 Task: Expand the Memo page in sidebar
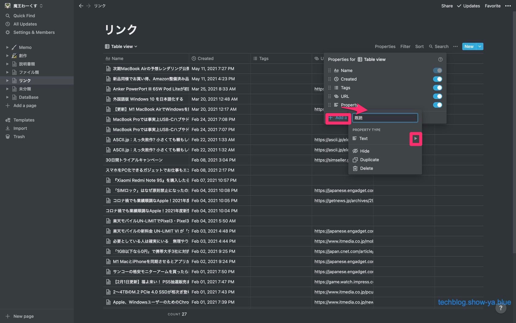coord(7,47)
